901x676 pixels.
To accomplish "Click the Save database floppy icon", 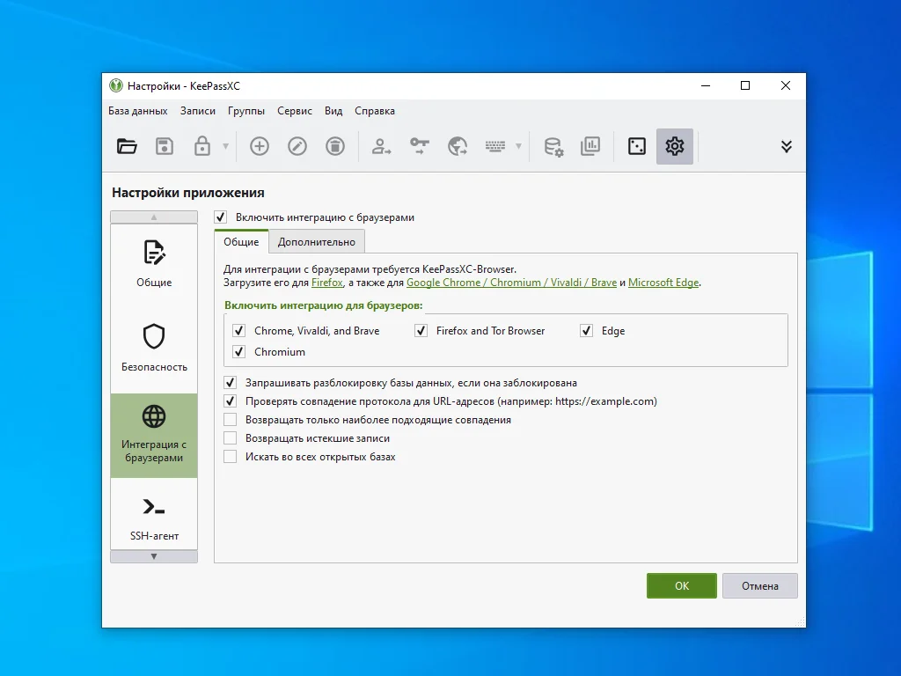I will [165, 147].
